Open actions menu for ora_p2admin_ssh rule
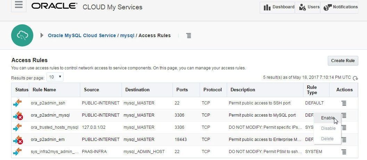 (344, 103)
